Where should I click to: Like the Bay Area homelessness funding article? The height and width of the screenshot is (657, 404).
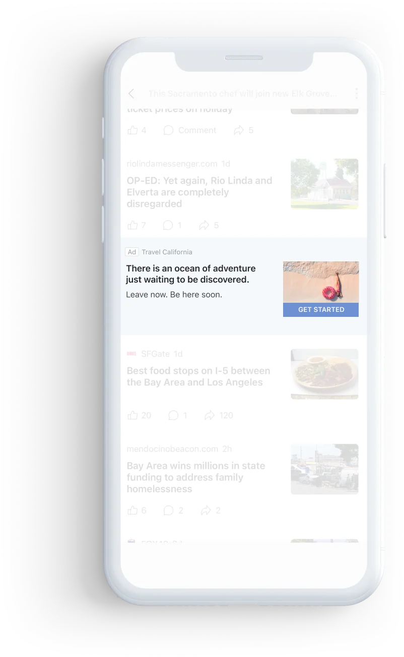(137, 511)
